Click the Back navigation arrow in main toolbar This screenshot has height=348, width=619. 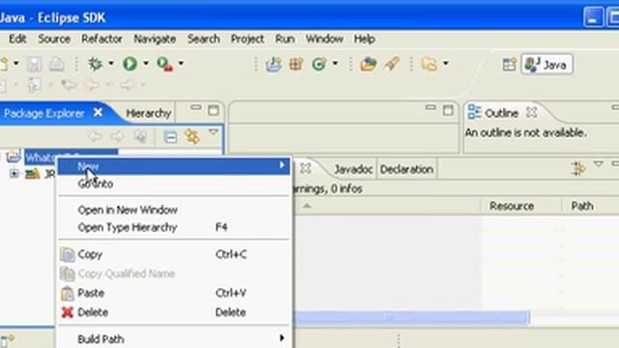[x=92, y=85]
